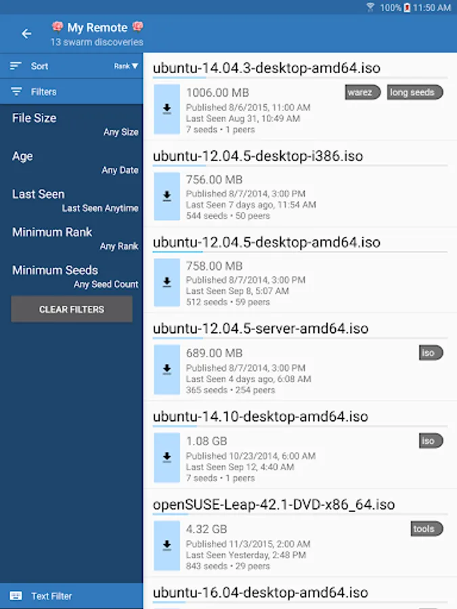Click Last Seen Aug 31, 10:49 AM text

[x=243, y=118]
